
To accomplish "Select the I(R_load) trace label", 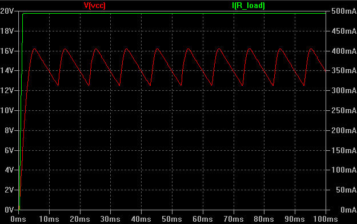I will tap(248, 6).
